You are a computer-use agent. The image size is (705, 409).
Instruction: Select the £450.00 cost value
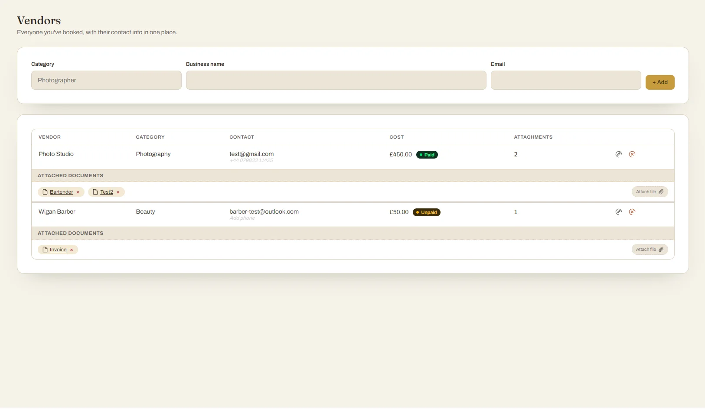pos(401,154)
